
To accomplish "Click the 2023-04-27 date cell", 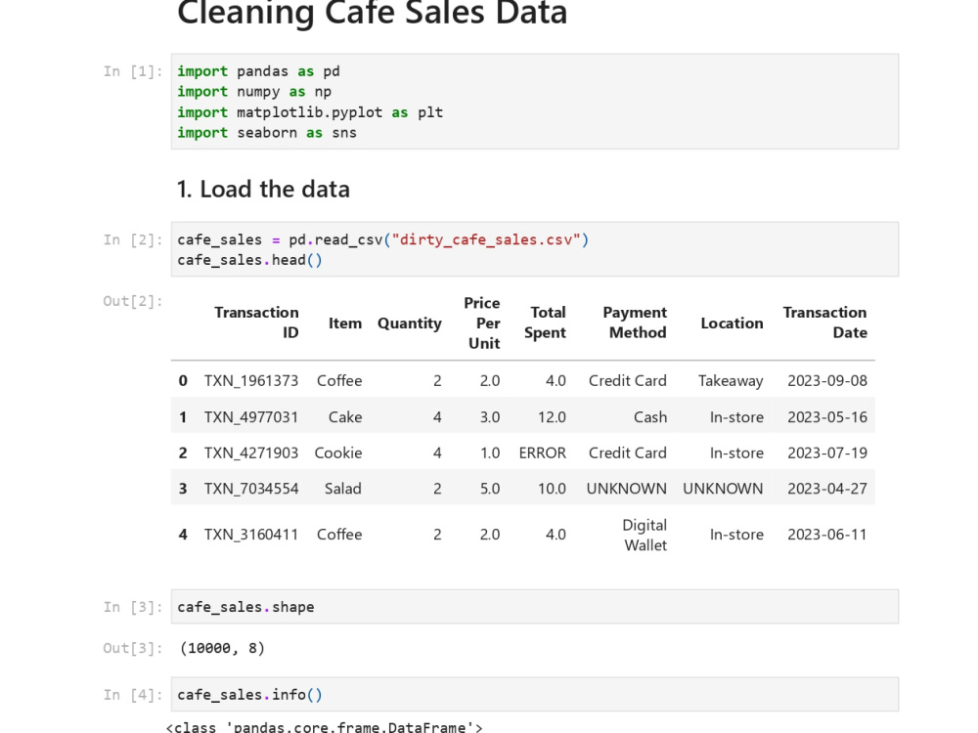I will 827,488.
